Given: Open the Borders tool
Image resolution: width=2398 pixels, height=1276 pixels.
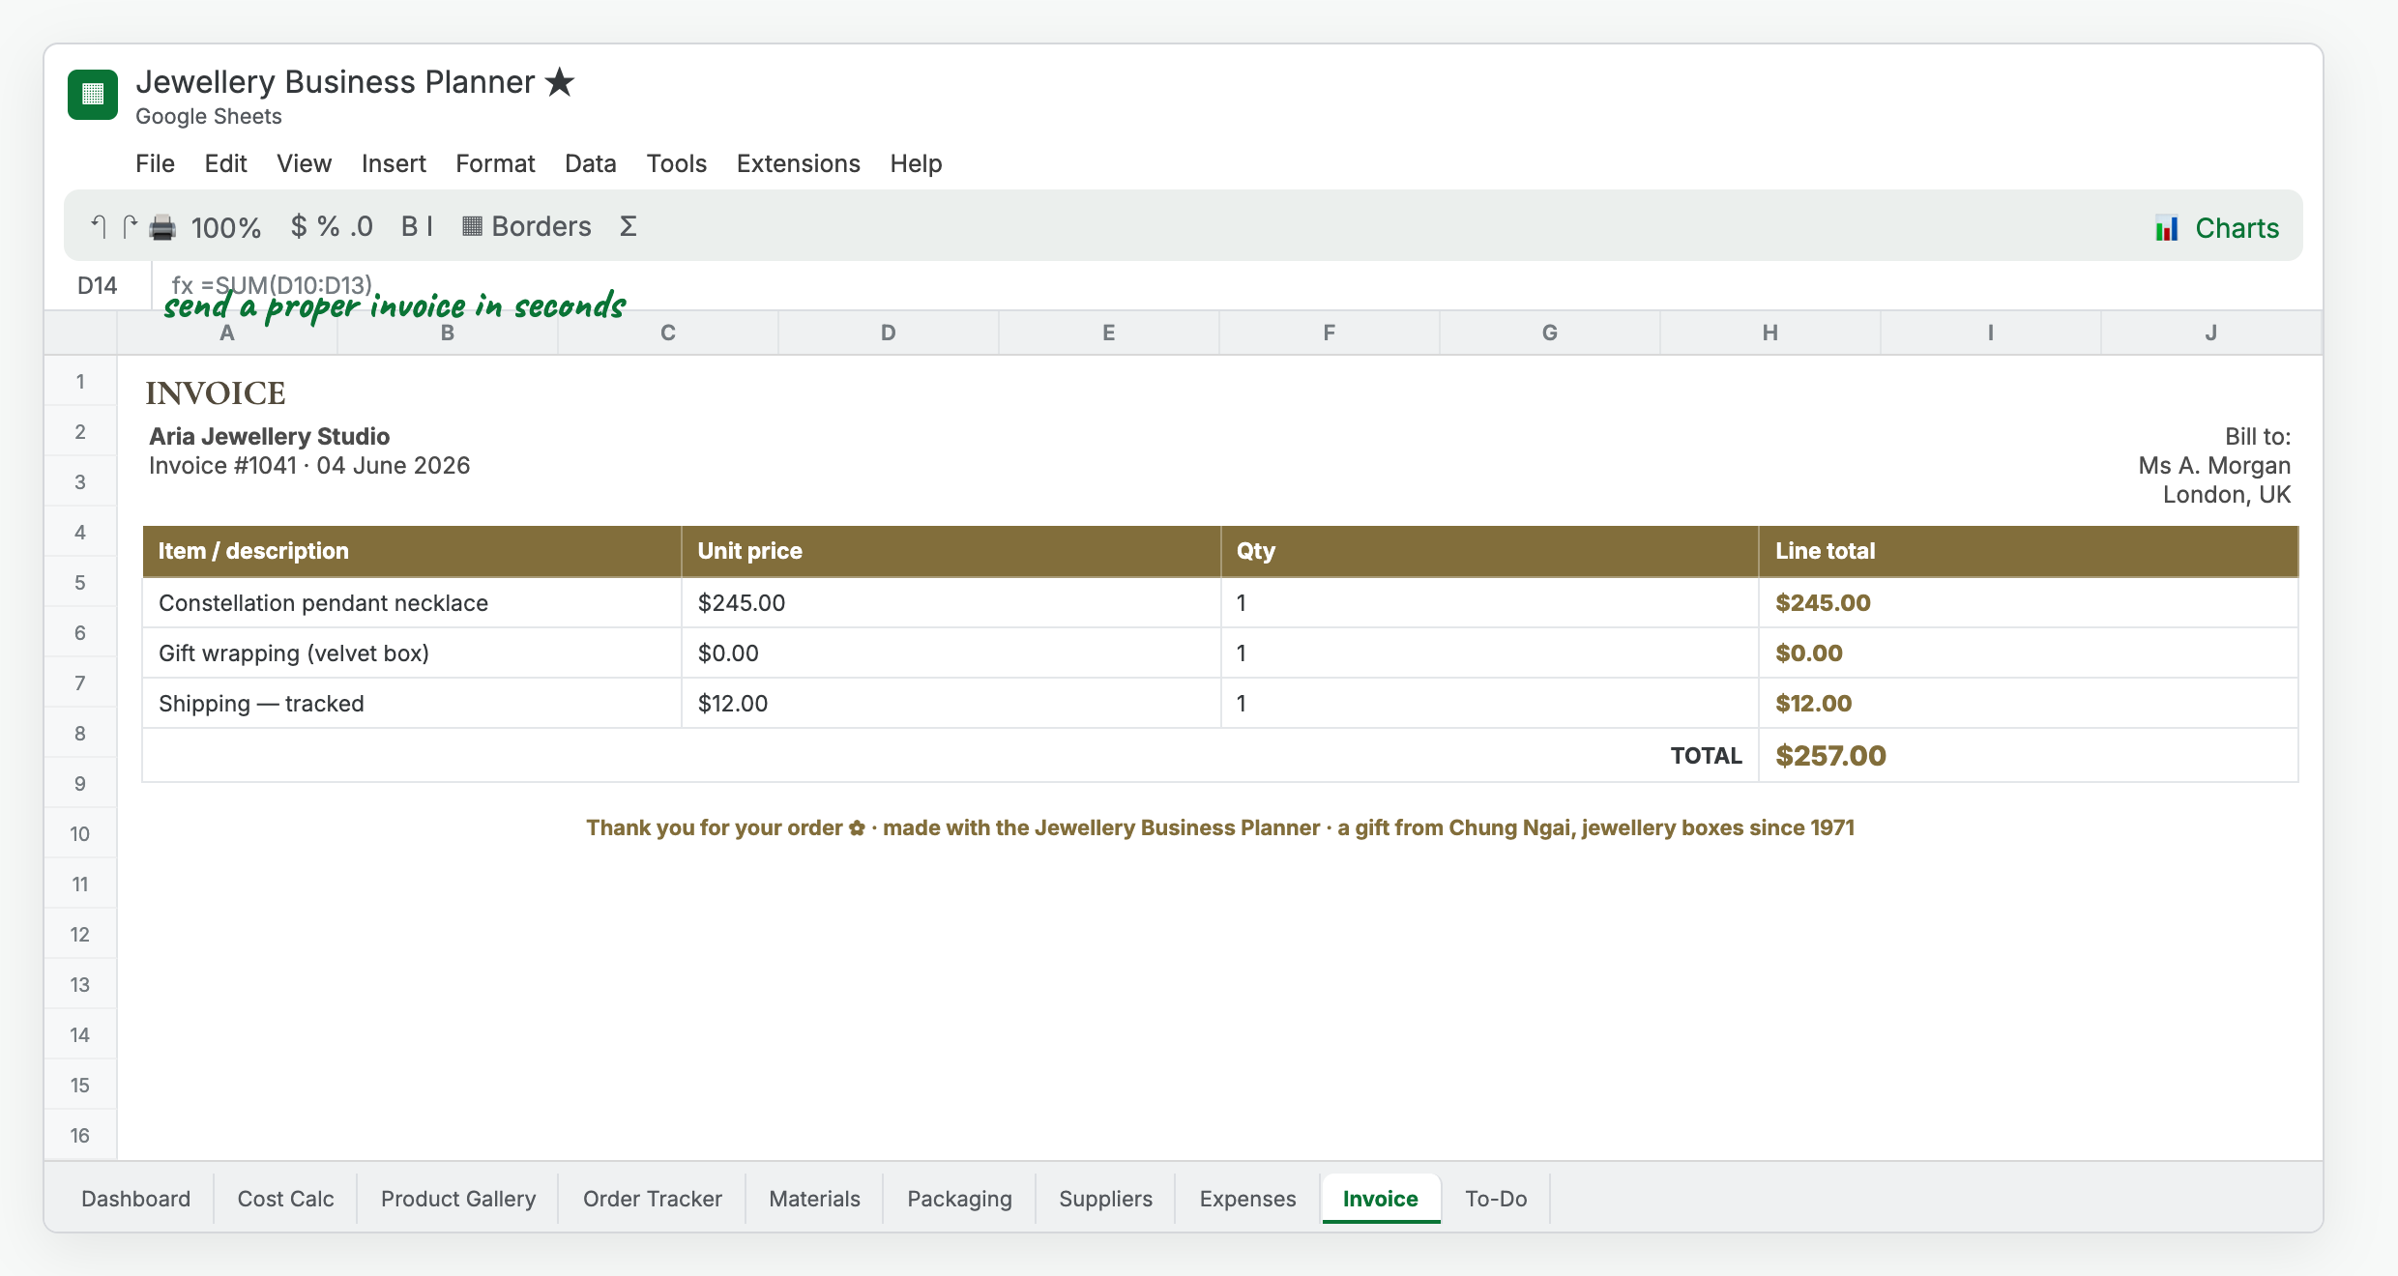Looking at the screenshot, I should pos(527,226).
